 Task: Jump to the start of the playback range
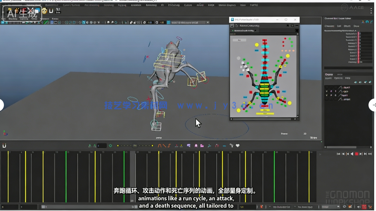[x=338, y=154]
